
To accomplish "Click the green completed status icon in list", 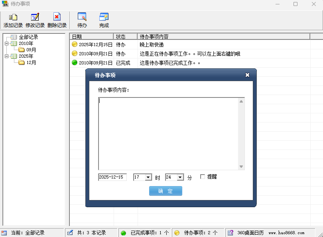I will [75, 63].
